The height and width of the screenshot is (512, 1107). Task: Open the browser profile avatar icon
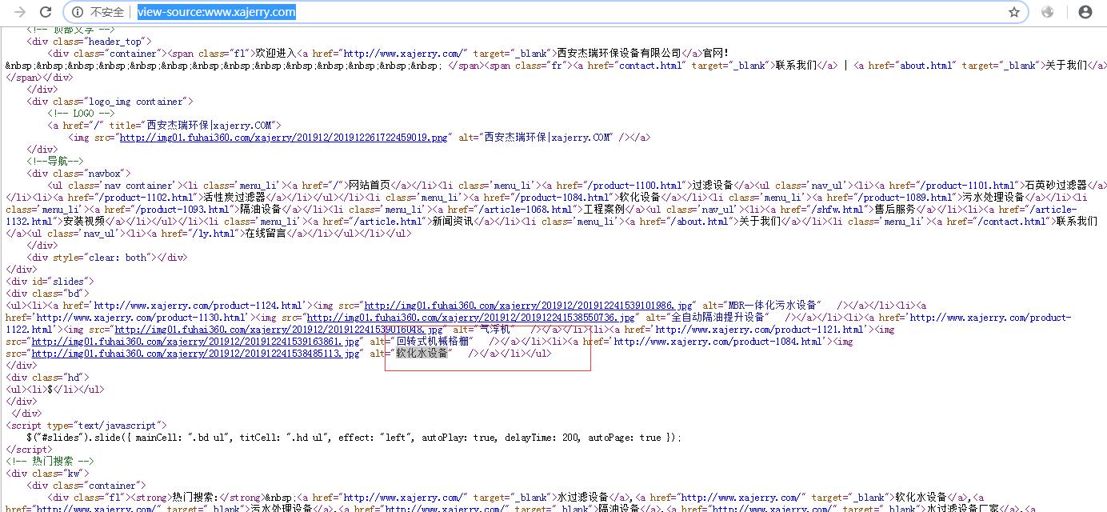click(x=1084, y=12)
